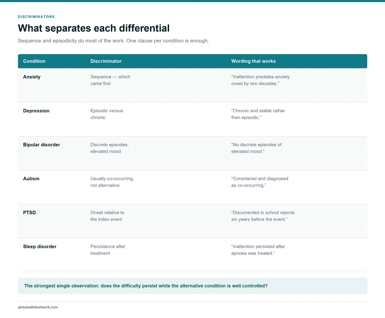Viewport: 385px width, 318px height.
Task: Select the 'Depression' condition cell
Action: [x=36, y=111]
